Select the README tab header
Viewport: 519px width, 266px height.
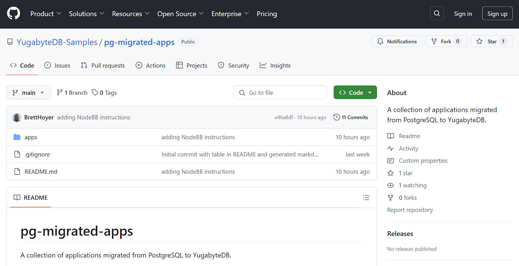30,198
